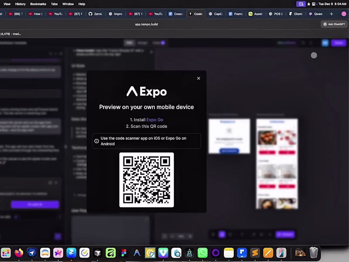Click the info icon beside scanner hint
349x262 pixels.
tap(96, 141)
